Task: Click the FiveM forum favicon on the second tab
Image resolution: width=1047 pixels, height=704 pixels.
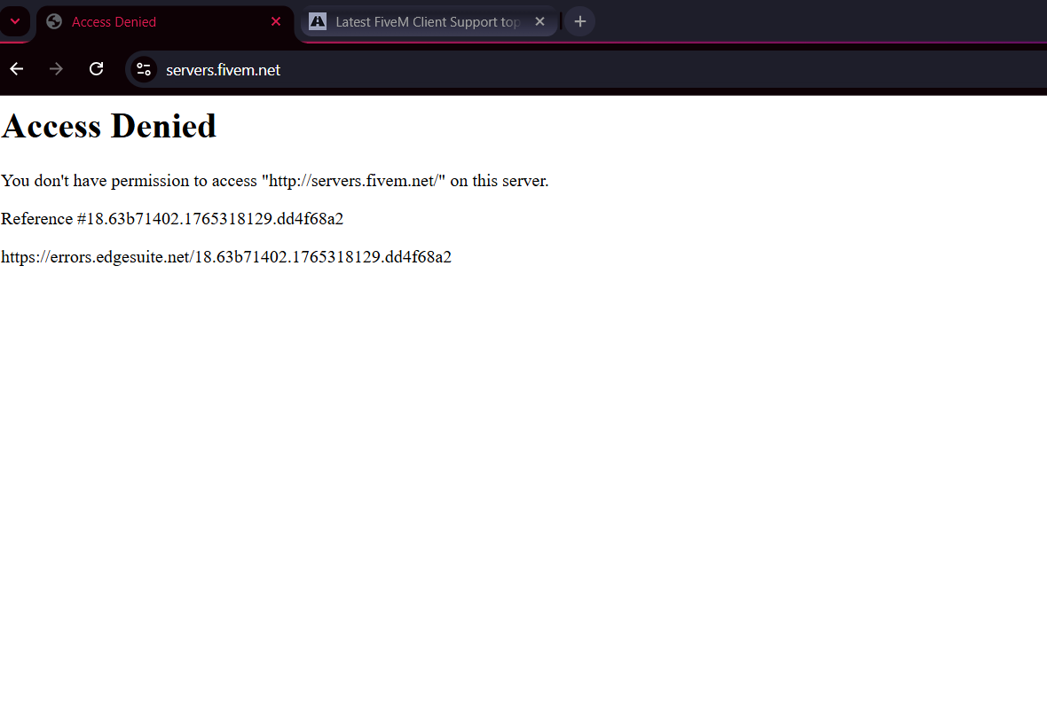Action: tap(317, 21)
